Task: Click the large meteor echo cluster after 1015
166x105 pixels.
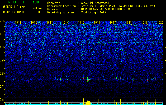Action: (x=89, y=80)
